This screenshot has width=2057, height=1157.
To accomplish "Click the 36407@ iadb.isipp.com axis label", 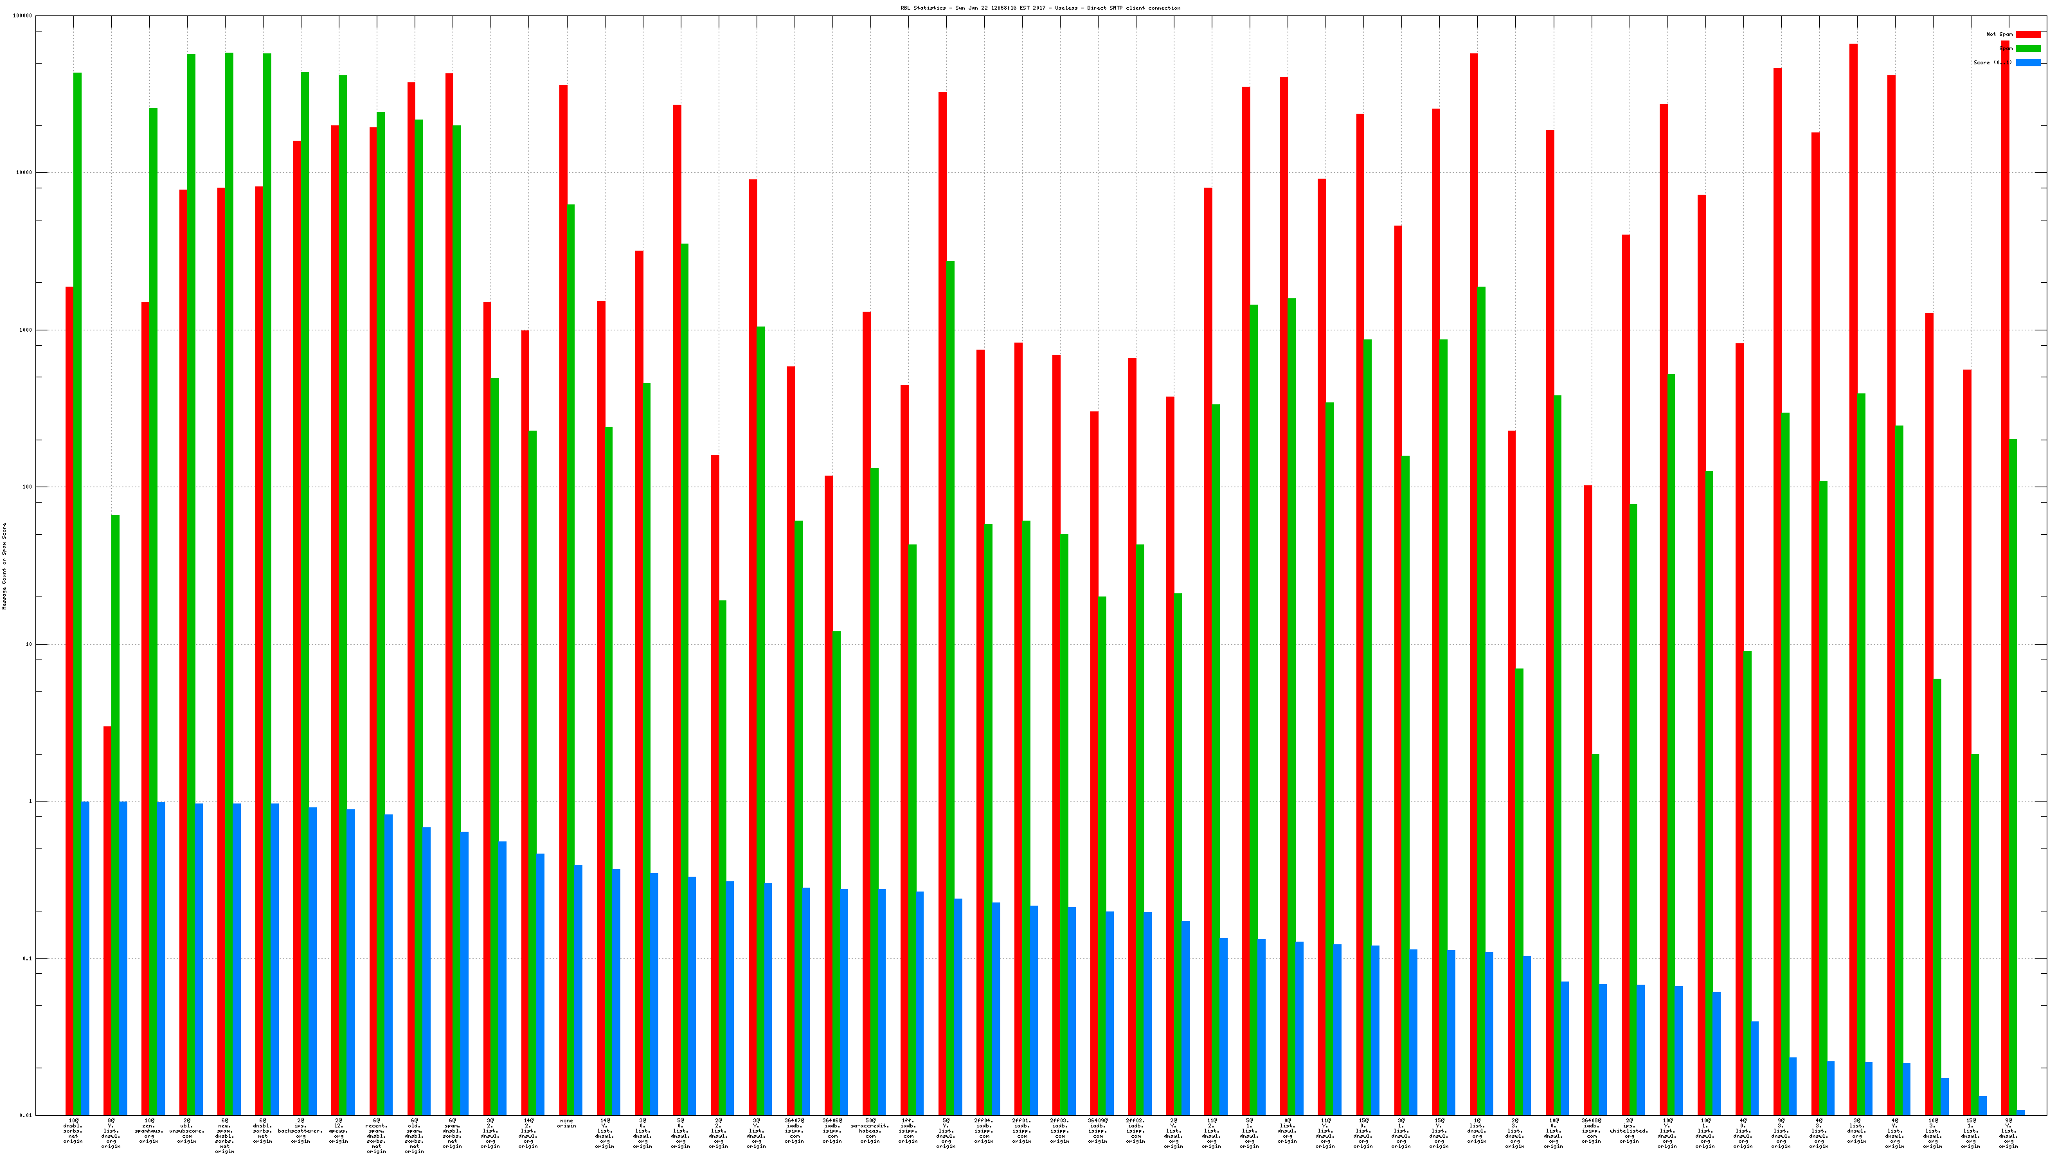I will tap(794, 1131).
